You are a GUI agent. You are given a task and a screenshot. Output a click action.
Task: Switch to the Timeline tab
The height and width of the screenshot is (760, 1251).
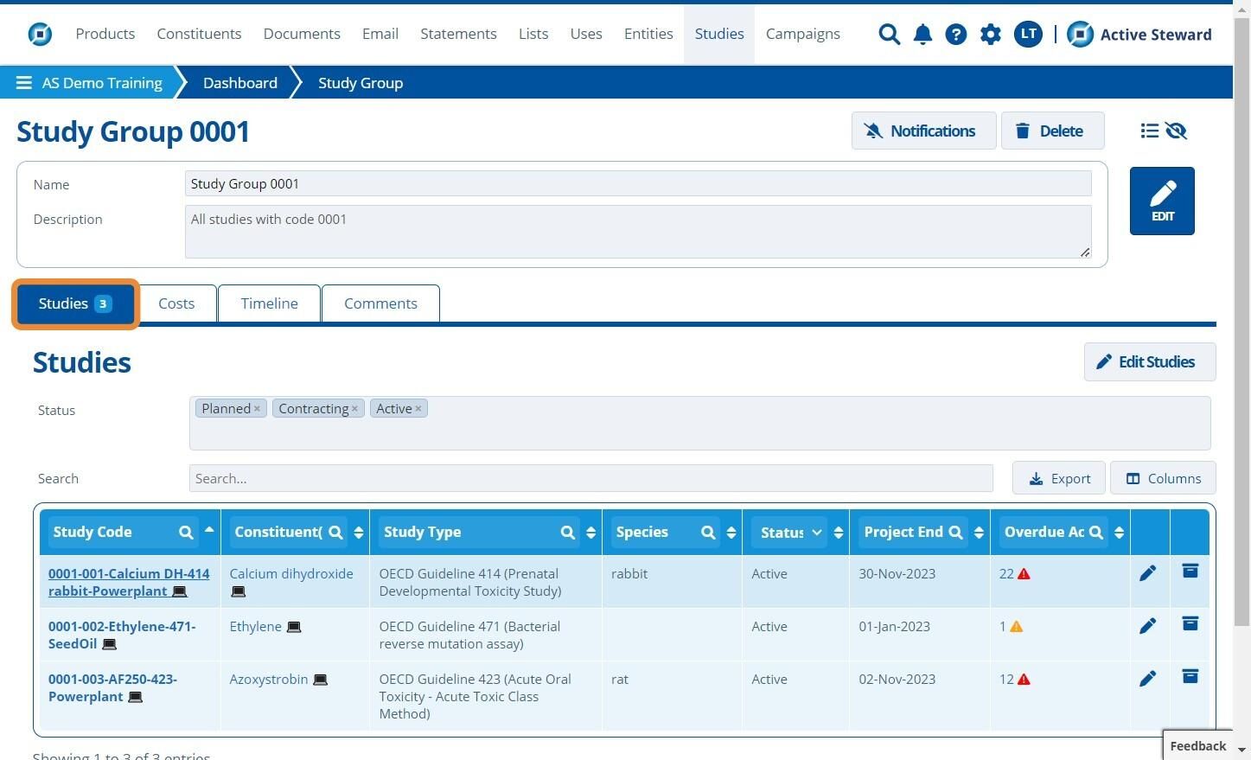pyautogui.click(x=270, y=303)
